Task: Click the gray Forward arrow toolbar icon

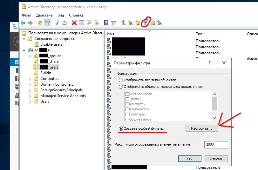Action: [x=30, y=23]
